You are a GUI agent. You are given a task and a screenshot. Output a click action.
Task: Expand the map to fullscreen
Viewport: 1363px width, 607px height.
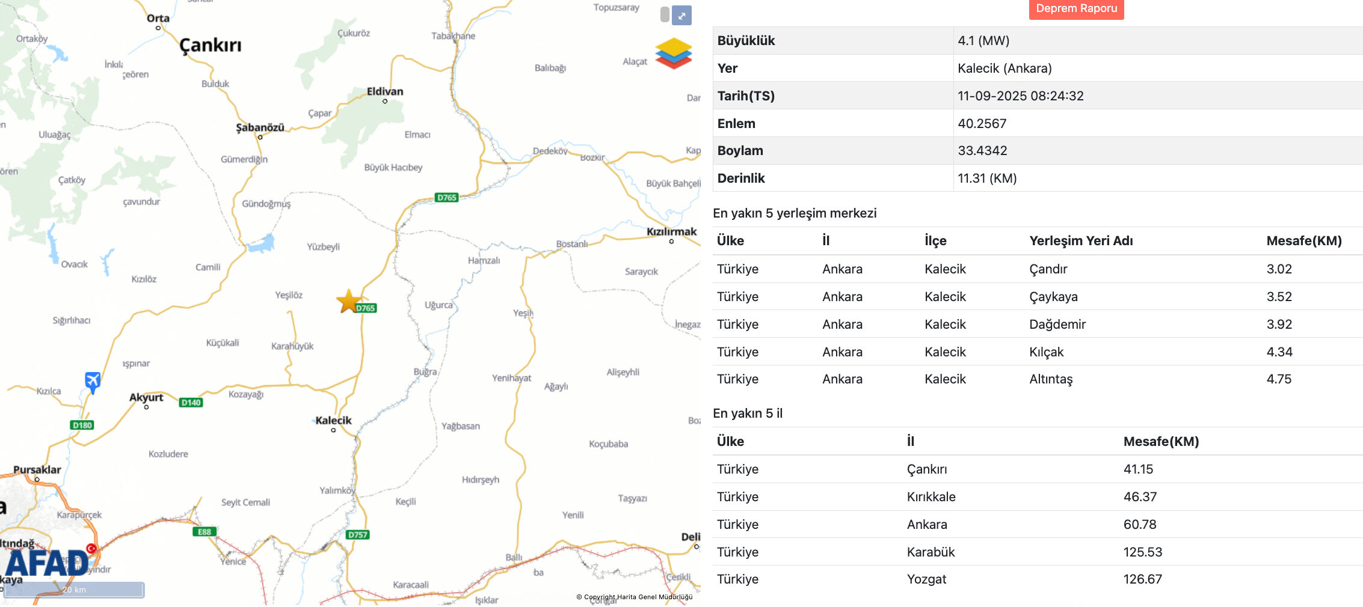tap(681, 16)
